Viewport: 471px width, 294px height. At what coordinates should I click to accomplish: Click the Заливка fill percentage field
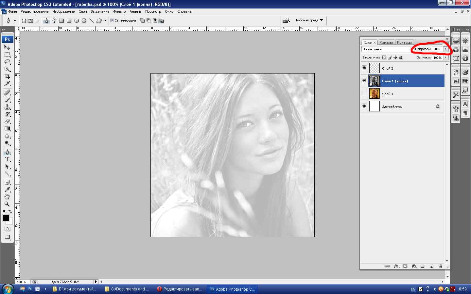tap(437, 57)
